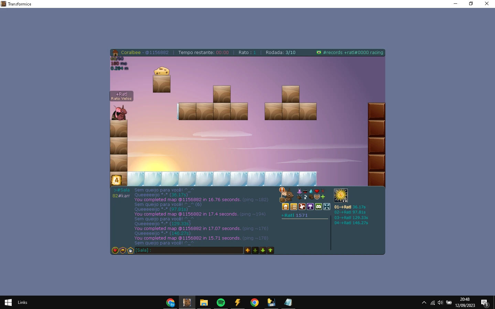Click the +Ratl Rato Veloz name tag

tap(121, 96)
